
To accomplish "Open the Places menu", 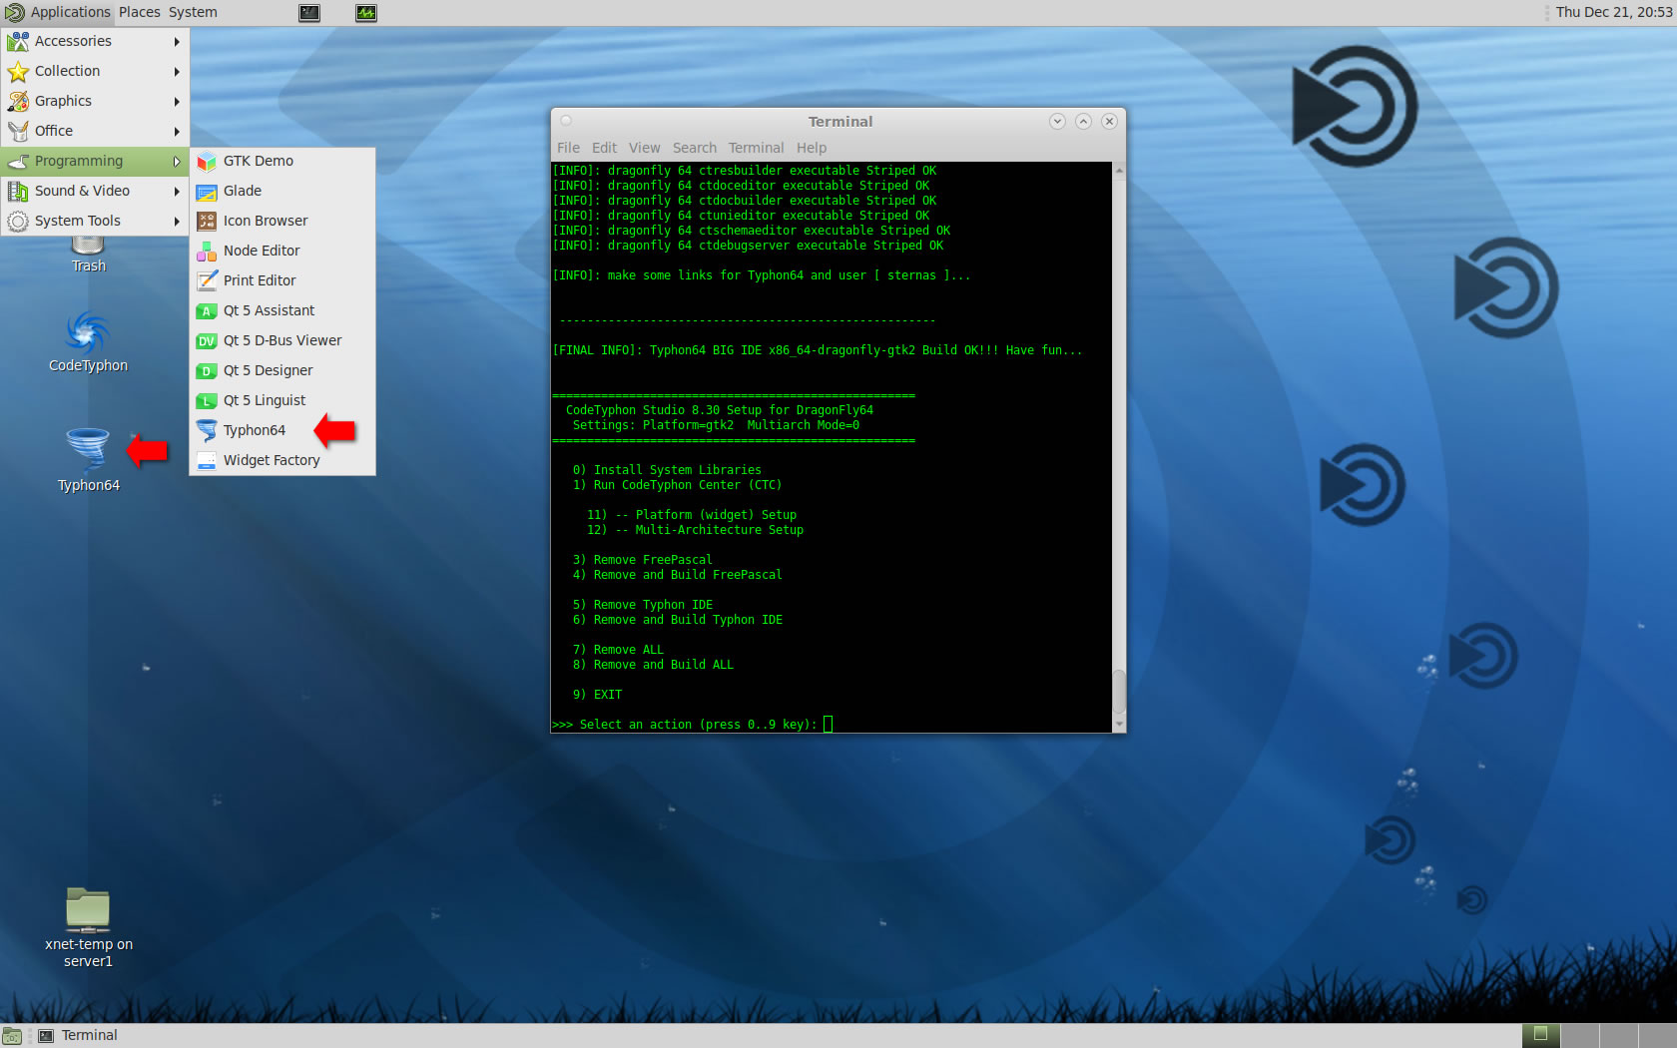I will [x=139, y=13].
